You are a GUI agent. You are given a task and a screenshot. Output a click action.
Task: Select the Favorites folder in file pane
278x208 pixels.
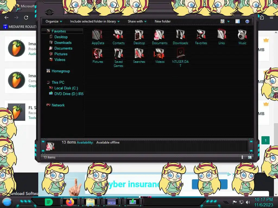(x=201, y=37)
